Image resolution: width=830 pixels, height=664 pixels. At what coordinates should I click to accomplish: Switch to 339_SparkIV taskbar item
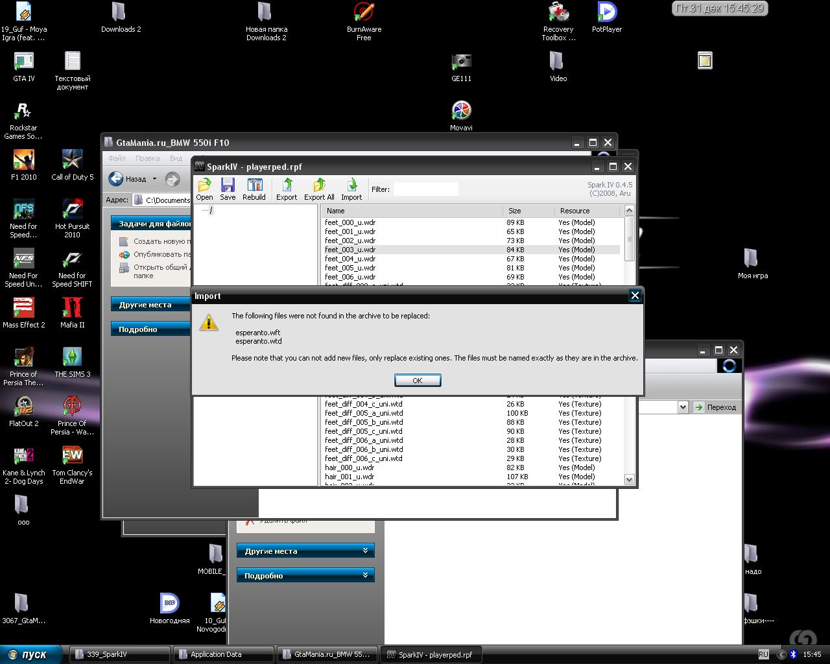(119, 654)
